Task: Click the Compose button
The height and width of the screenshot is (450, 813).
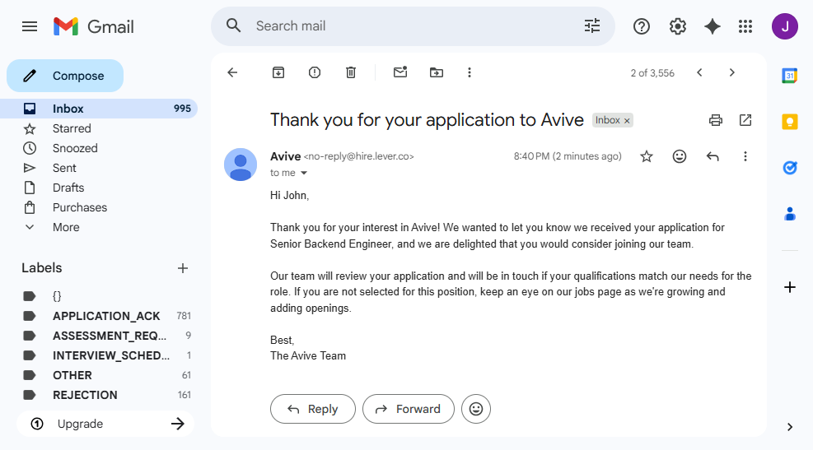Action: click(x=65, y=76)
